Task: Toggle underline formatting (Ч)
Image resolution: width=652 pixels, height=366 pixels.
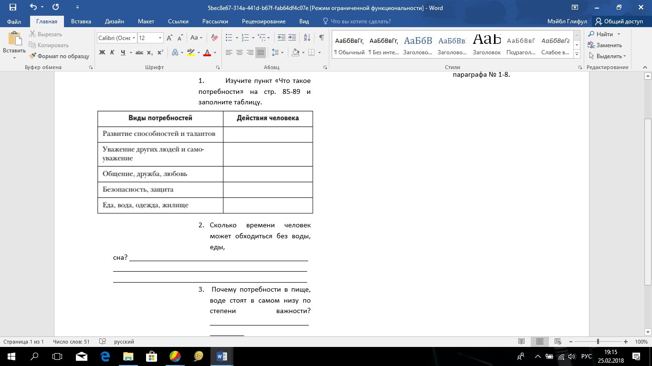Action: pyautogui.click(x=123, y=52)
